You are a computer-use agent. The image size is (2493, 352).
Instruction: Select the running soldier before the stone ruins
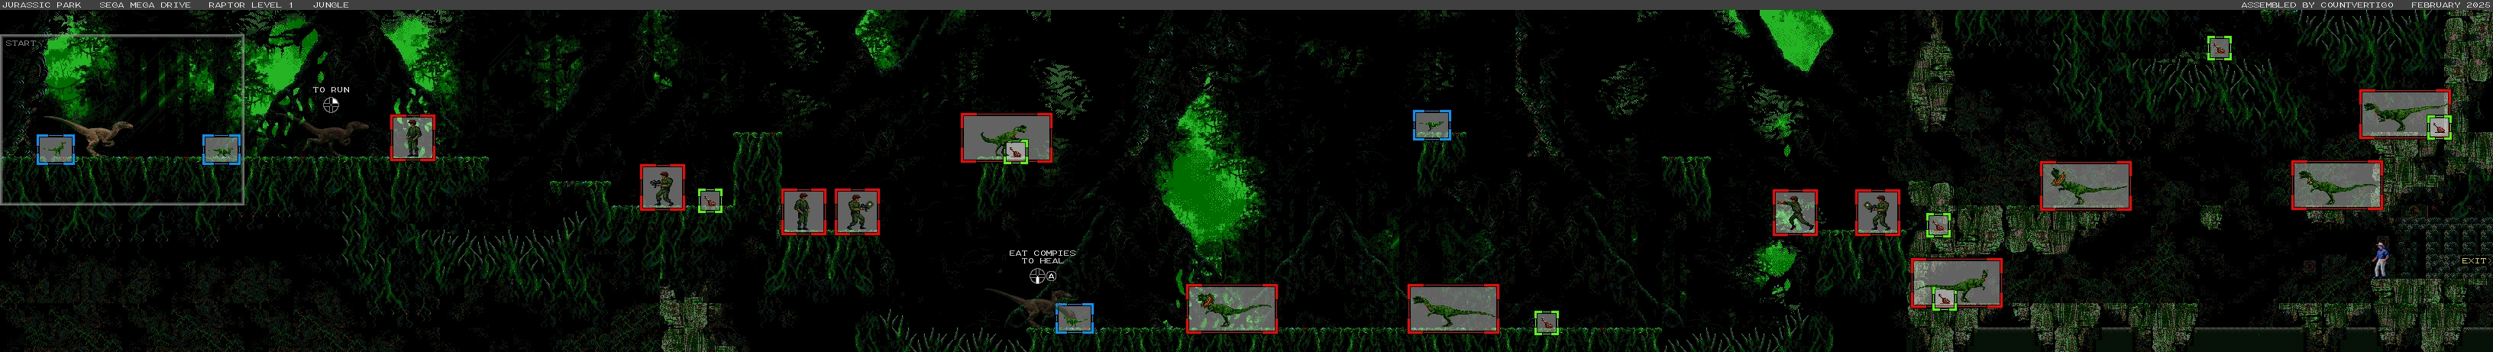[x=1794, y=212]
